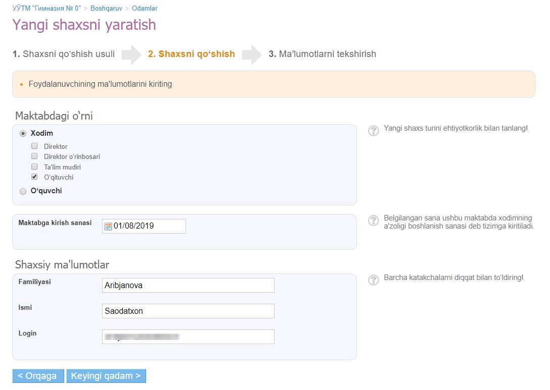The width and height of the screenshot is (550, 390).
Task: Click the Keyingi qadam button
Action: (106, 376)
